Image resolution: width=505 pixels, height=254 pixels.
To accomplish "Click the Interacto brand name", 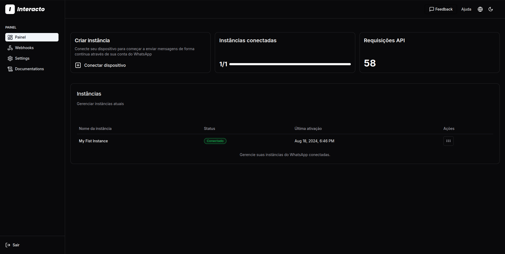I will tap(31, 9).
